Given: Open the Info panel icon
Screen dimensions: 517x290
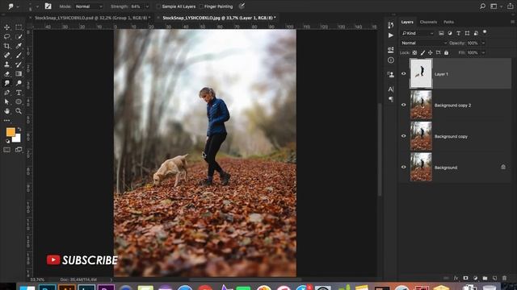Looking at the screenshot, I should (391, 60).
